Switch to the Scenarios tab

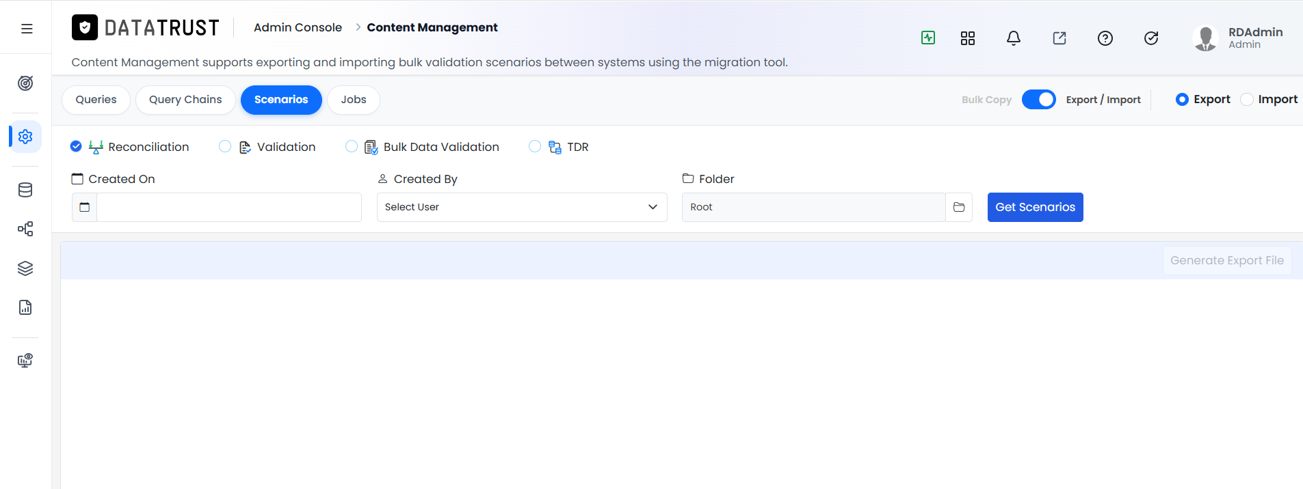(x=281, y=100)
